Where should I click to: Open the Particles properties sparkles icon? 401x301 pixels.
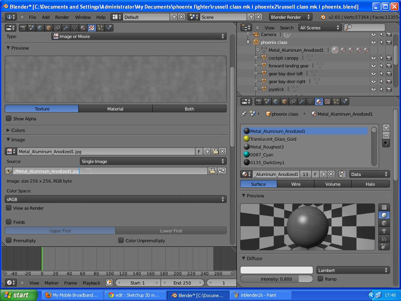pyautogui.click(x=336, y=102)
